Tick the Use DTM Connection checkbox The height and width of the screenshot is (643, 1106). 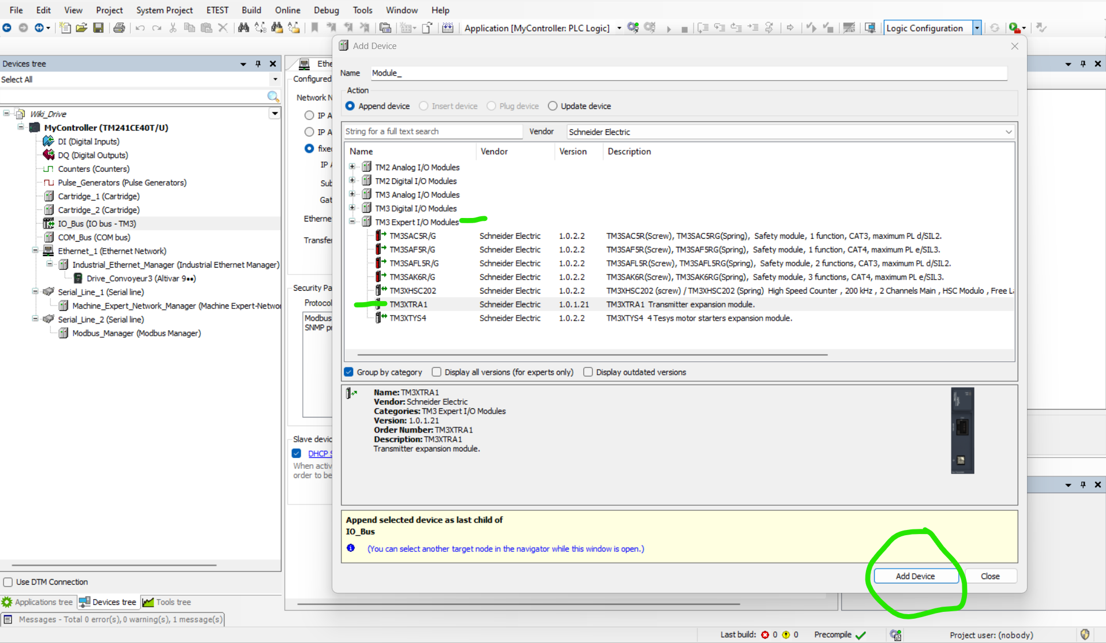[x=8, y=582]
